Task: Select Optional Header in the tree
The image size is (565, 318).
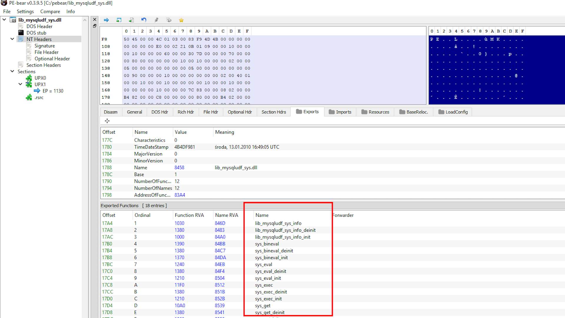Action: point(52,59)
